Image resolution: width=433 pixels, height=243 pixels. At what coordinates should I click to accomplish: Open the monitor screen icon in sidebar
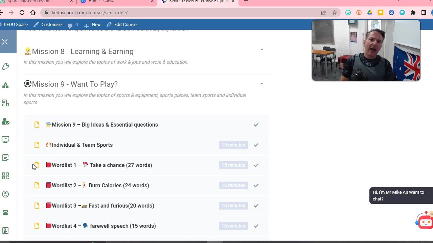tap(5, 139)
